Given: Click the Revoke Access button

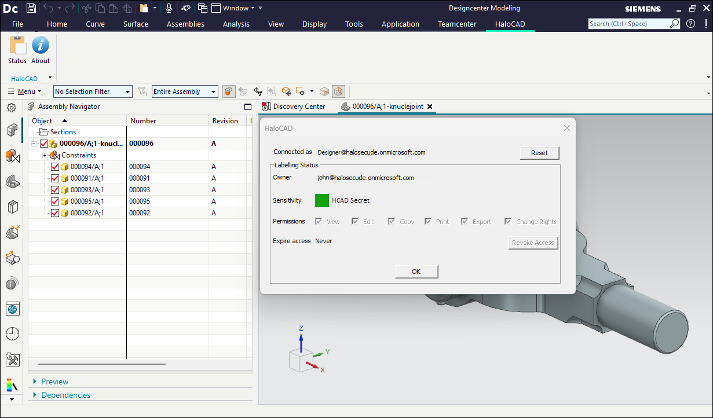Looking at the screenshot, I should [x=533, y=243].
